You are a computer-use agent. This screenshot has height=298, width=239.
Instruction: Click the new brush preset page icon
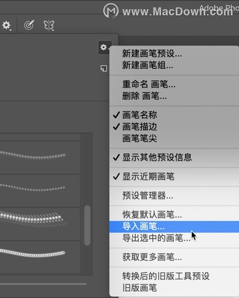coord(104,68)
